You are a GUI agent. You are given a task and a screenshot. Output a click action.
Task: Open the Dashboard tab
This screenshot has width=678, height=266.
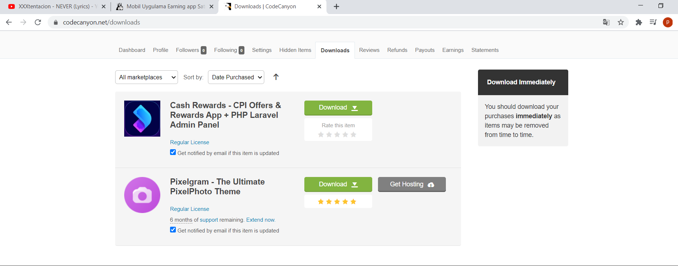point(132,50)
